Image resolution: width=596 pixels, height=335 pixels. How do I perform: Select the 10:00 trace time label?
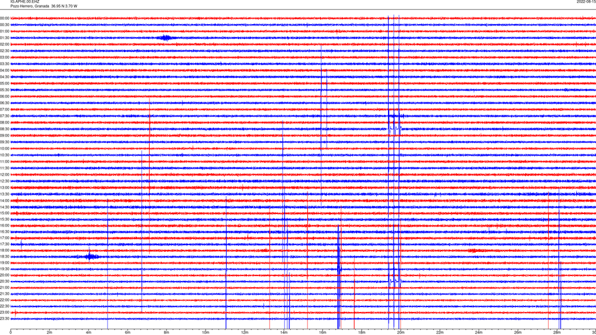coord(5,149)
